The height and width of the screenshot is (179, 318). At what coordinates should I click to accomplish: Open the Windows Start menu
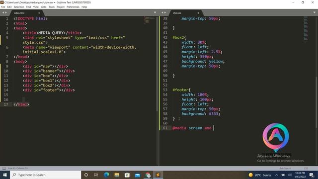[x=5, y=175]
